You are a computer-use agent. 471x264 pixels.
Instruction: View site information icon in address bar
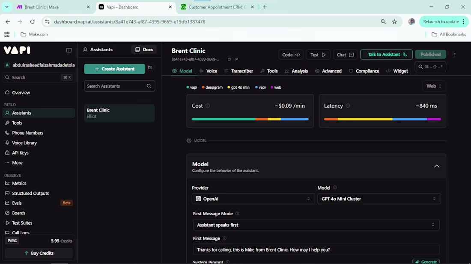click(x=47, y=22)
